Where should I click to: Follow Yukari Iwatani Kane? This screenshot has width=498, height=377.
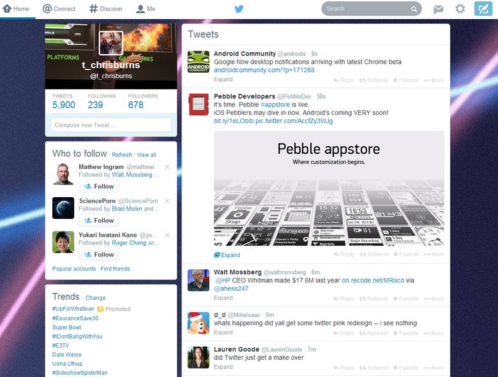[x=99, y=254]
